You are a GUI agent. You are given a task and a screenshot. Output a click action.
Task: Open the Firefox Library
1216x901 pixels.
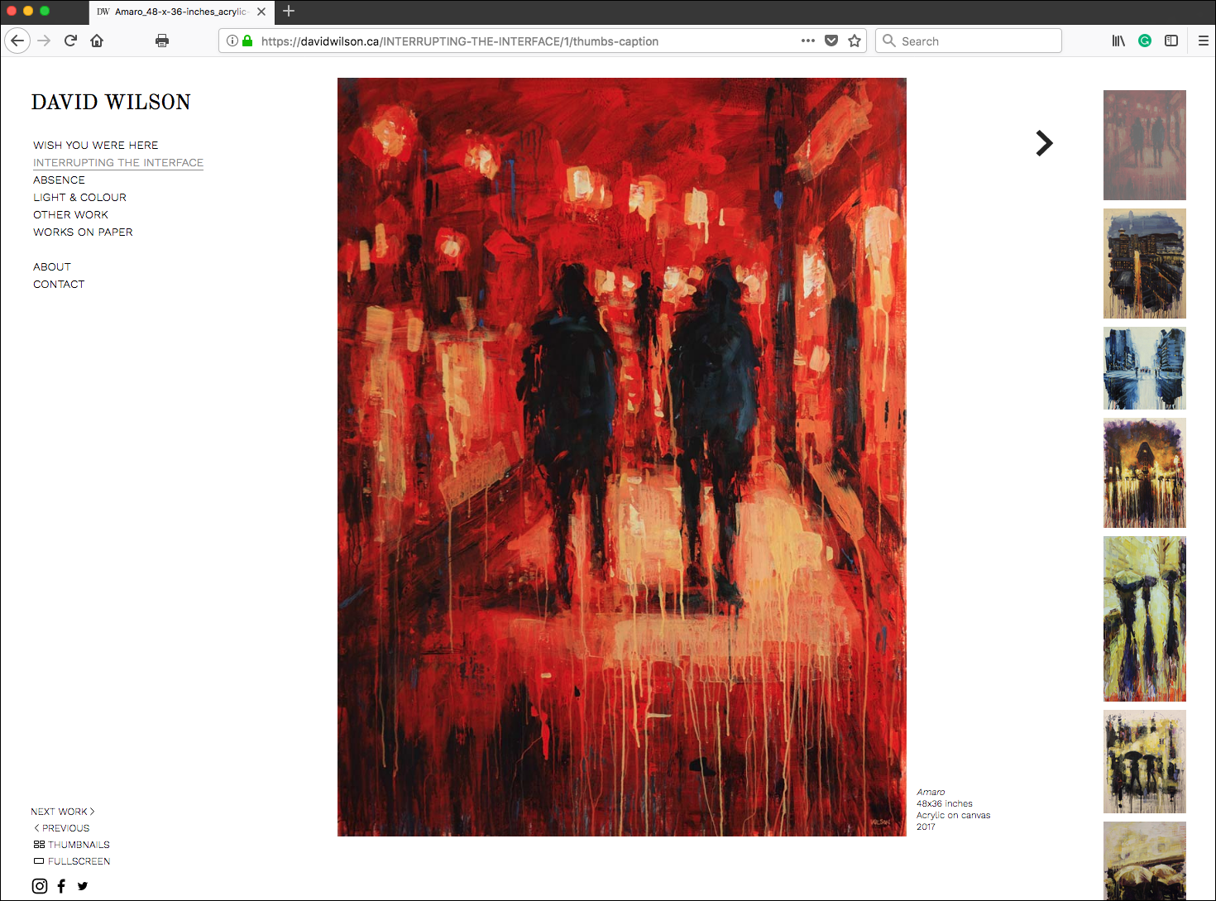[1118, 40]
